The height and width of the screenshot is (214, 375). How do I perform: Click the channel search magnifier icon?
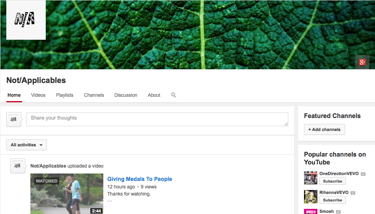coord(174,95)
